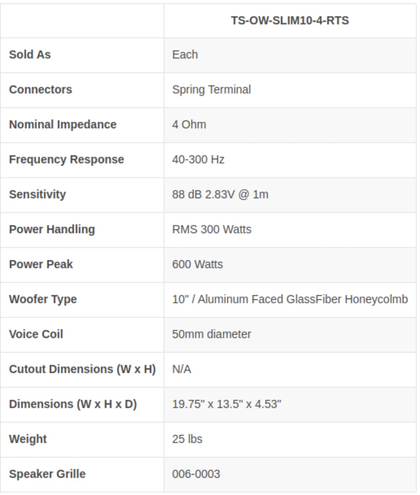
Task: Select the Frequency Response label
Action: pos(66,160)
